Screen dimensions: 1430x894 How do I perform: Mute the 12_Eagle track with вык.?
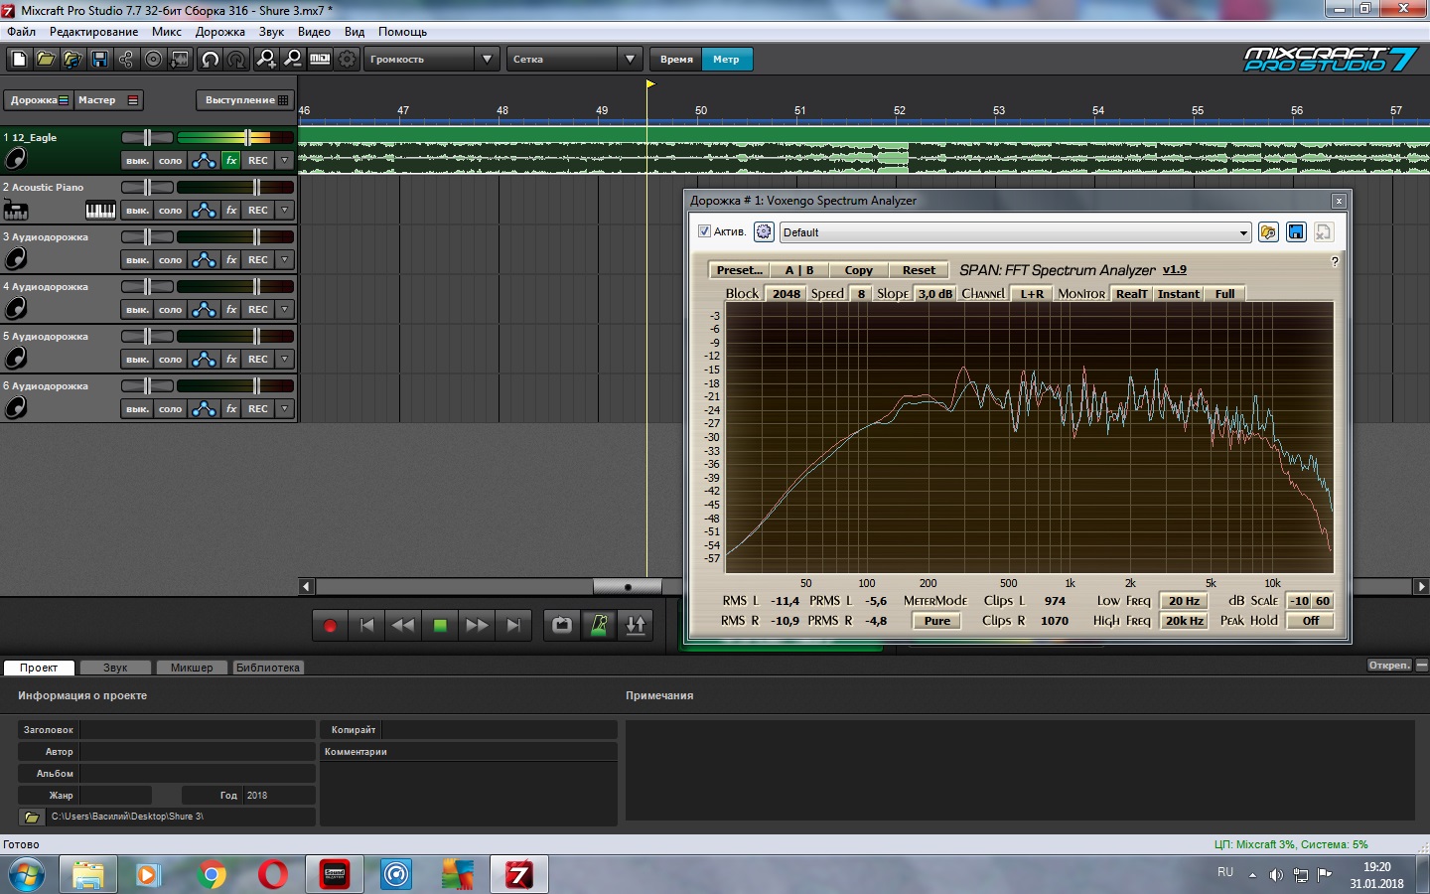click(x=137, y=160)
